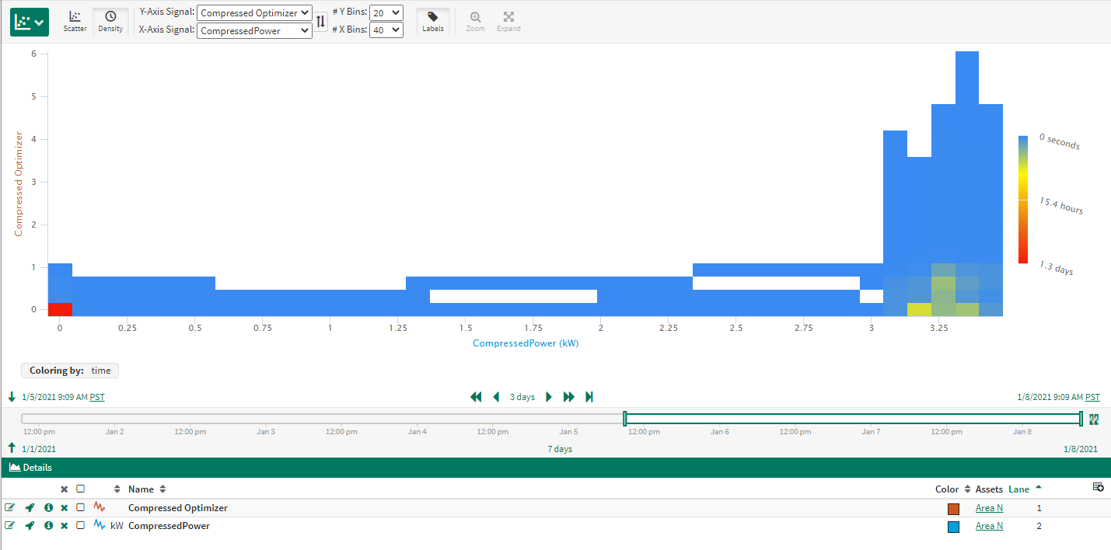Screen dimensions: 1111x550
Task: Open info for CompressedPower signal
Action: (48, 526)
